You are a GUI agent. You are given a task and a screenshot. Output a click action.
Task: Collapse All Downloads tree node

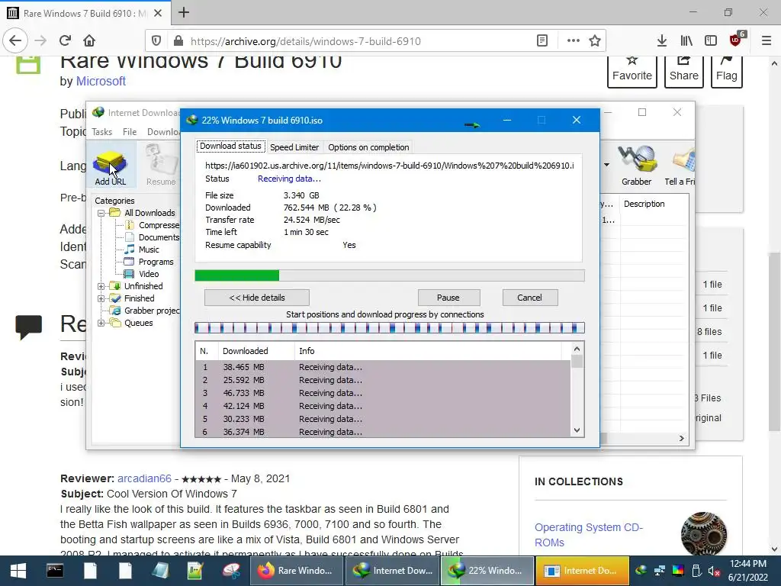pyautogui.click(x=101, y=213)
